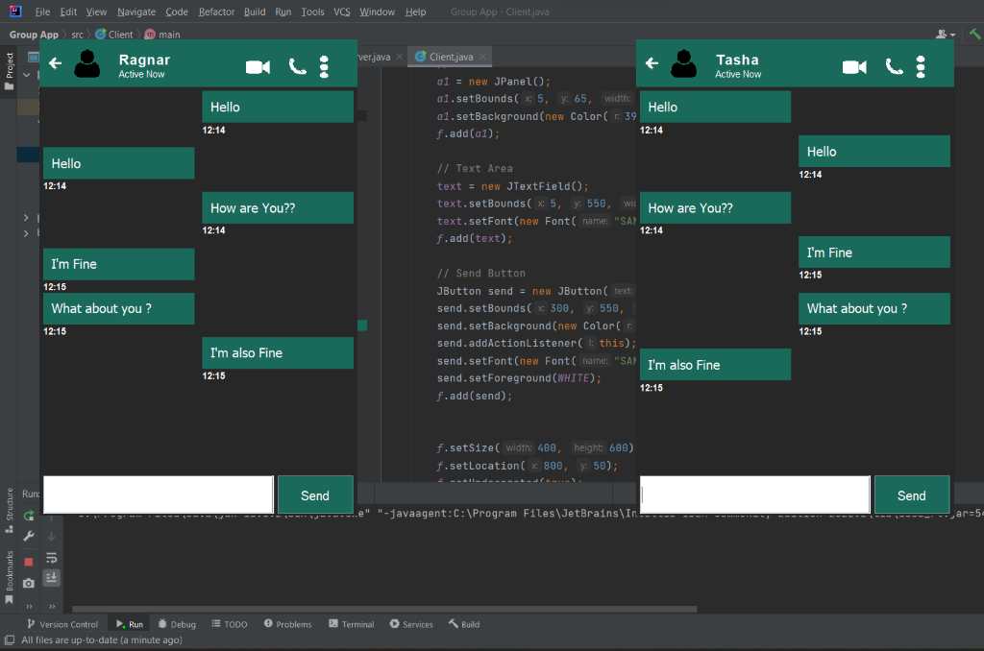Click the build hammer icon at top right
984x651 pixels.
974,34
